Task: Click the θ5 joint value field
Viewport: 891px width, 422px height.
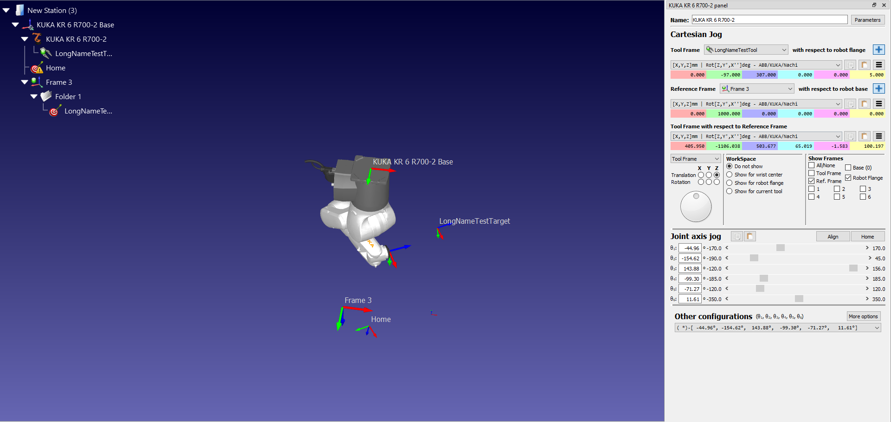Action: point(690,289)
